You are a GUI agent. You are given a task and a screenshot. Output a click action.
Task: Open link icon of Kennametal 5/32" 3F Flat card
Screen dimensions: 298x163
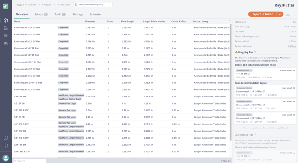(x=264, y=118)
